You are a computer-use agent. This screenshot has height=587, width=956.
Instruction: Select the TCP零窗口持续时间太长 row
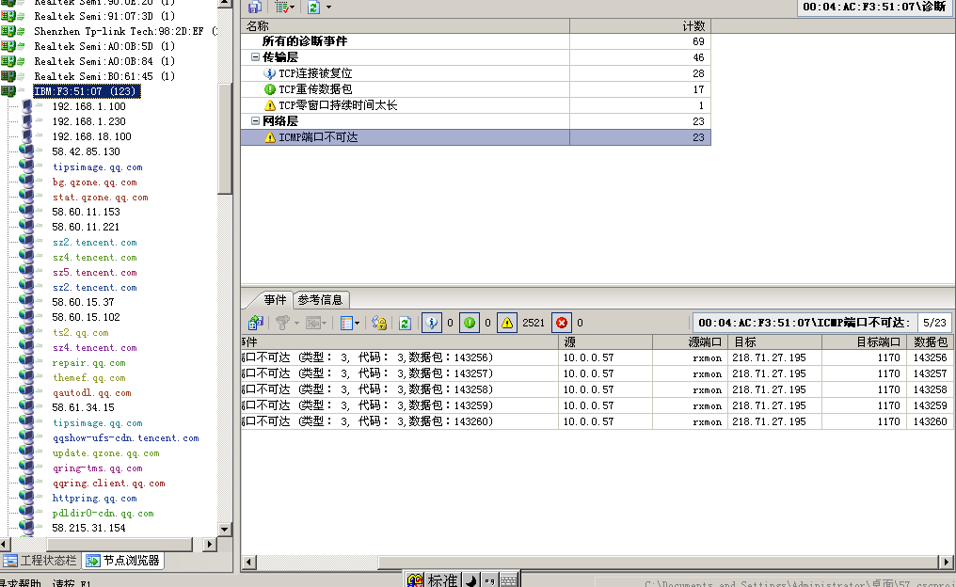click(475, 105)
